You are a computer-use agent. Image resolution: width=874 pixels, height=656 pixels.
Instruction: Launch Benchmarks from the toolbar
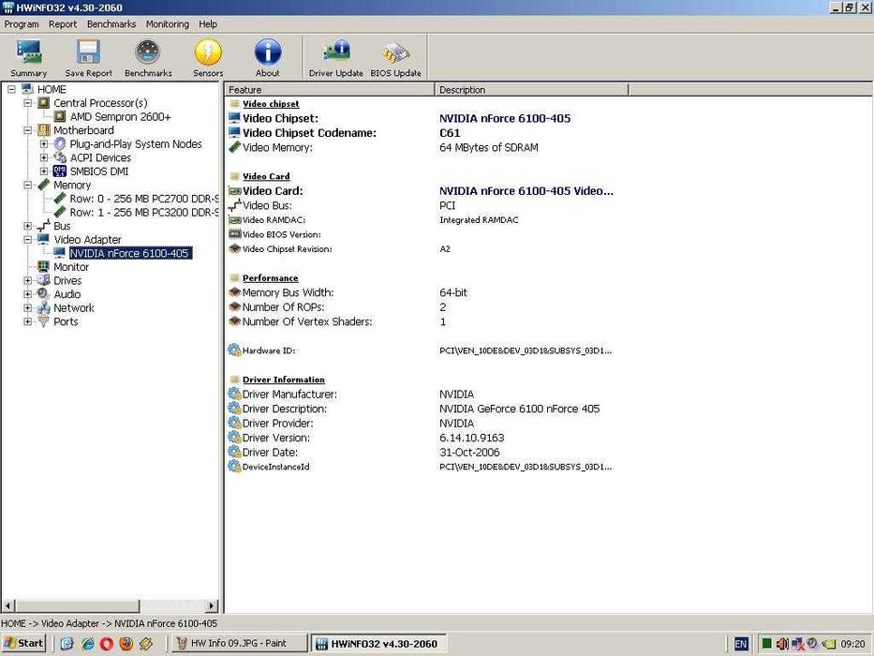point(148,57)
